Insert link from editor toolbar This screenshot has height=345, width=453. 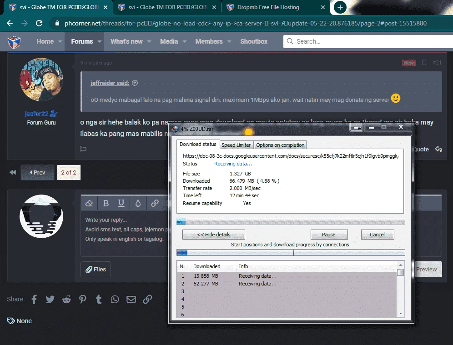click(x=155, y=203)
